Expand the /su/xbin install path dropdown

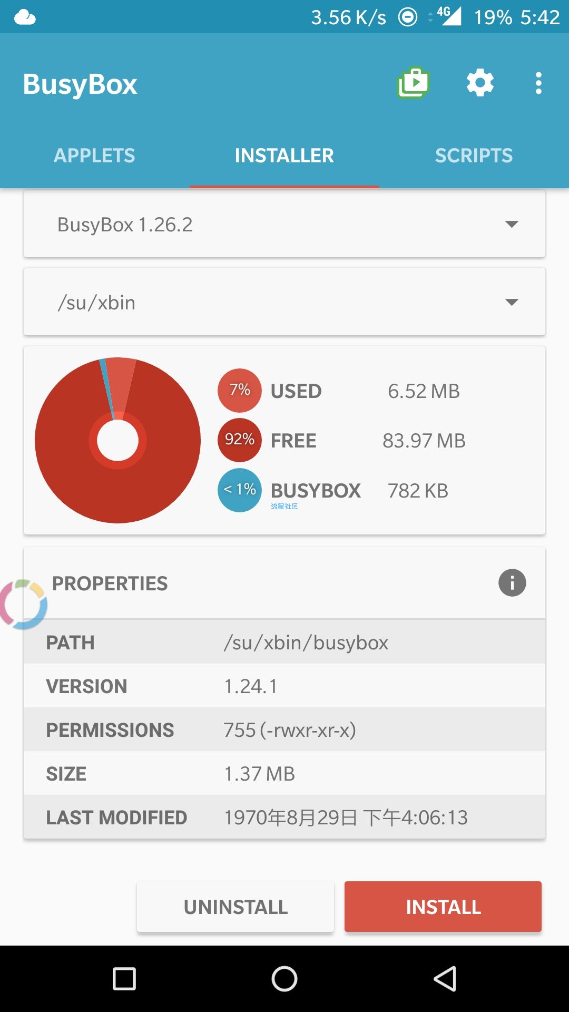(284, 303)
